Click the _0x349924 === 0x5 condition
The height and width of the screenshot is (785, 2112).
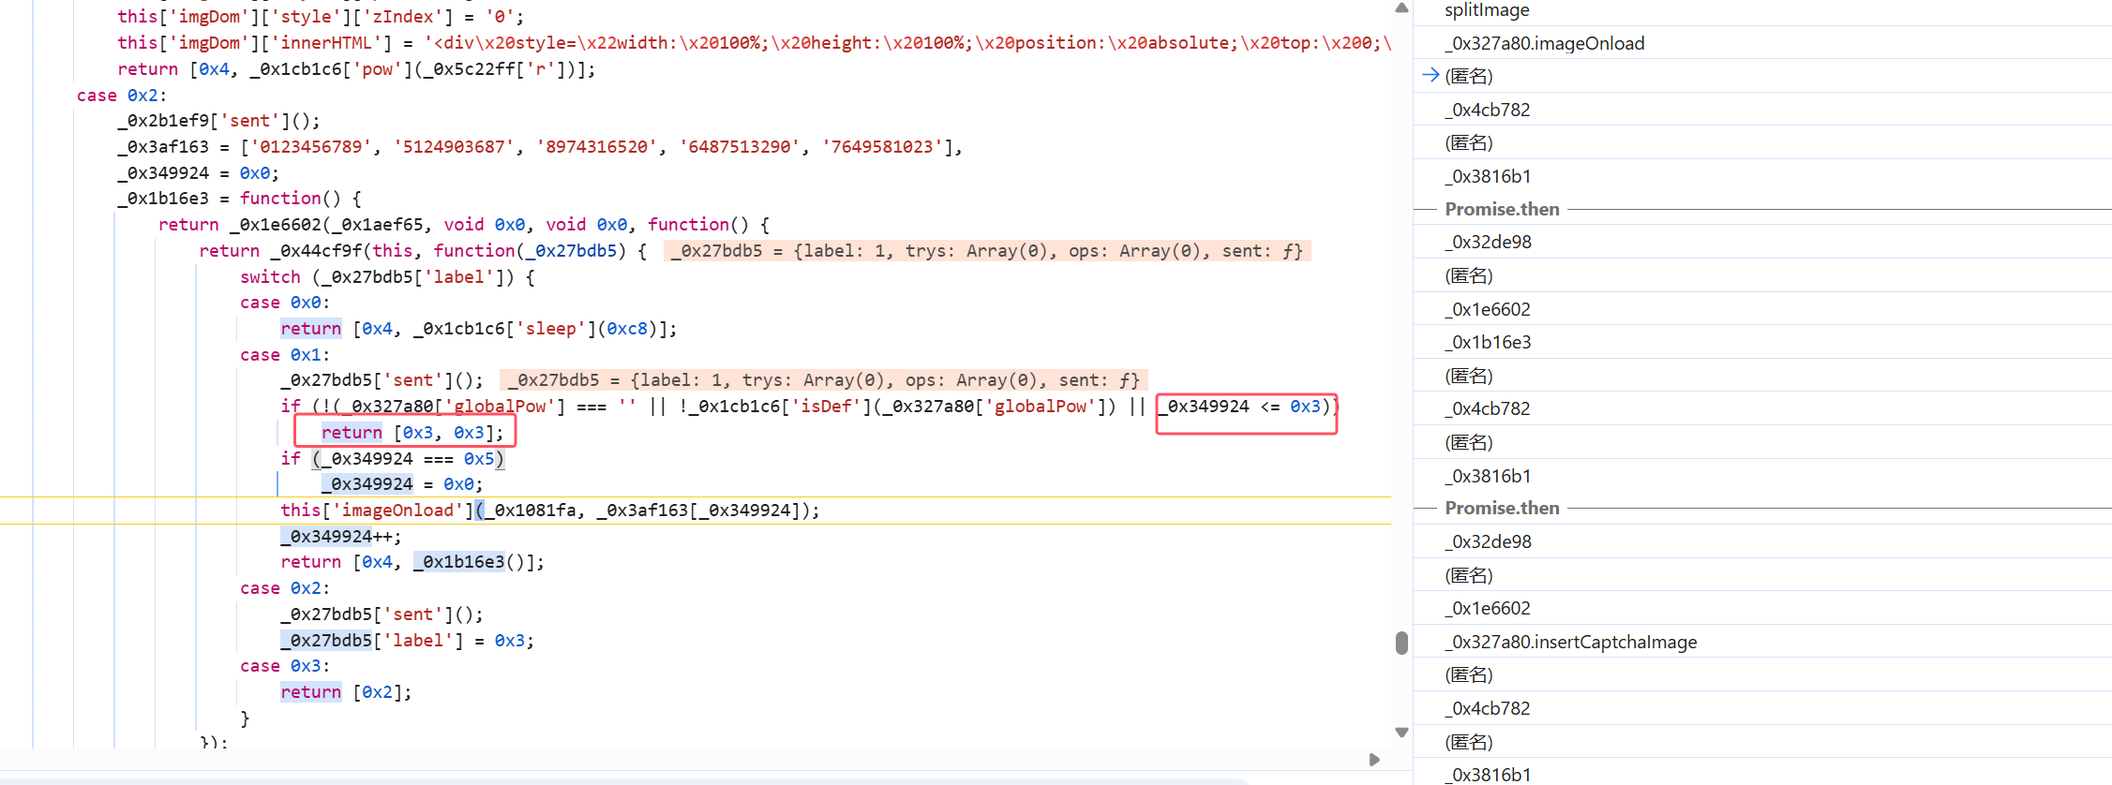(407, 459)
